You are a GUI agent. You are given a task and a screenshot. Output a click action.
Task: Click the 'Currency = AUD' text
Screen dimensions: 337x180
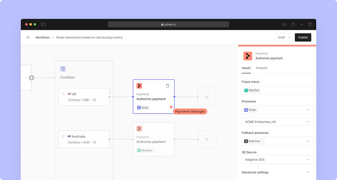[x=79, y=142]
